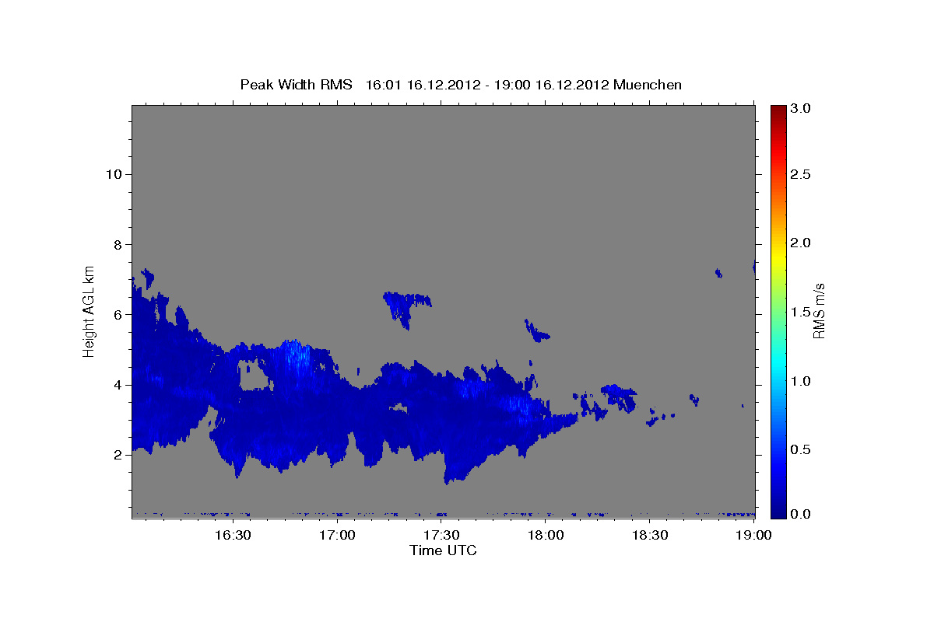Click the colorbar value 0.5
The width and height of the screenshot is (934, 622).
(801, 449)
